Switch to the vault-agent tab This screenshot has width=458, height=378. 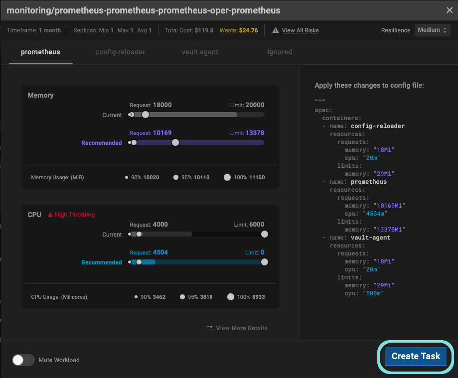pyautogui.click(x=200, y=52)
